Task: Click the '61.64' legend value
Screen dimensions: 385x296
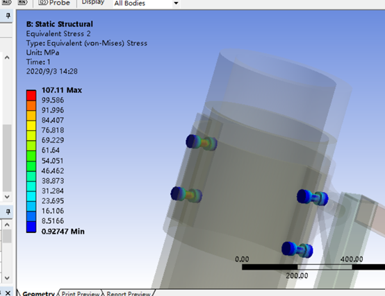Action: [x=51, y=150]
